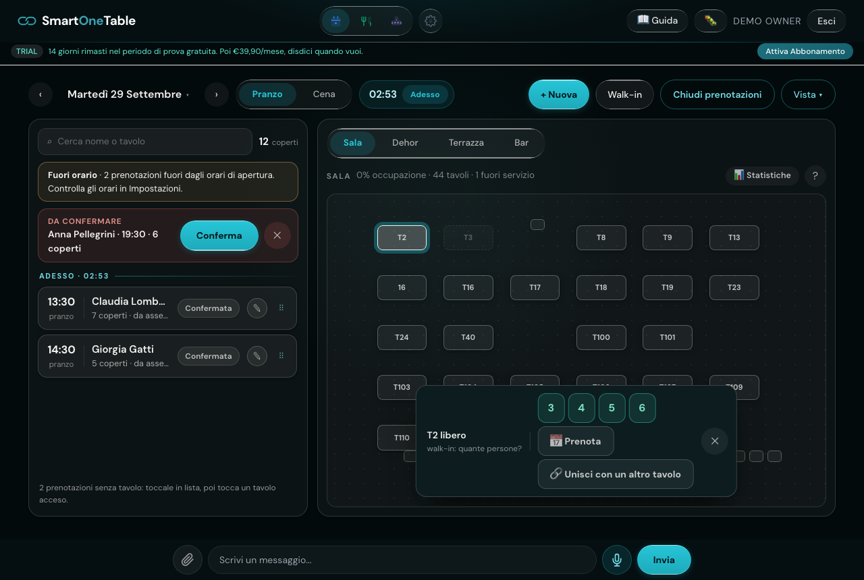Grab the drag handle on Claudia's 13:30 booking
This screenshot has height=580, width=864.
tap(281, 308)
